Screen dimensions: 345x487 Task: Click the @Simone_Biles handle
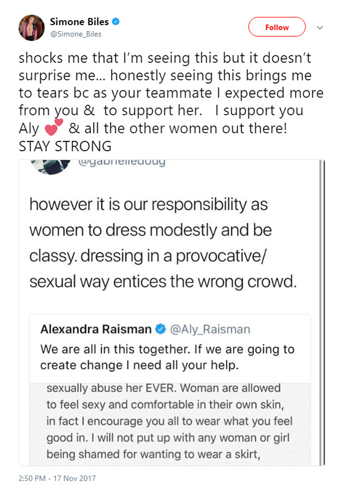click(76, 34)
